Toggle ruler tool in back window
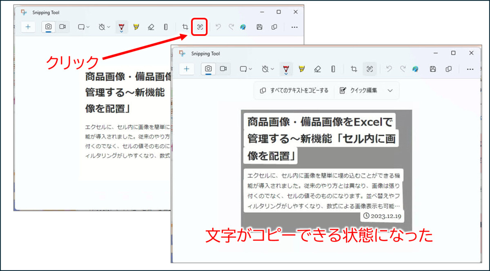Image resolution: width=490 pixels, height=271 pixels. 165,27
